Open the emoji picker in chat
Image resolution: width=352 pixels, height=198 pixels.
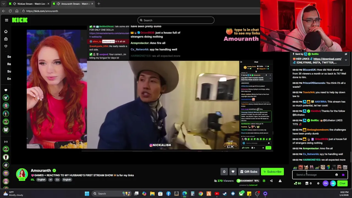coord(337,175)
